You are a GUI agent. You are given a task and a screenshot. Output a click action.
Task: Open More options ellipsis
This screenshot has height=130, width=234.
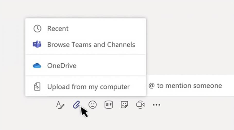[x=157, y=105]
